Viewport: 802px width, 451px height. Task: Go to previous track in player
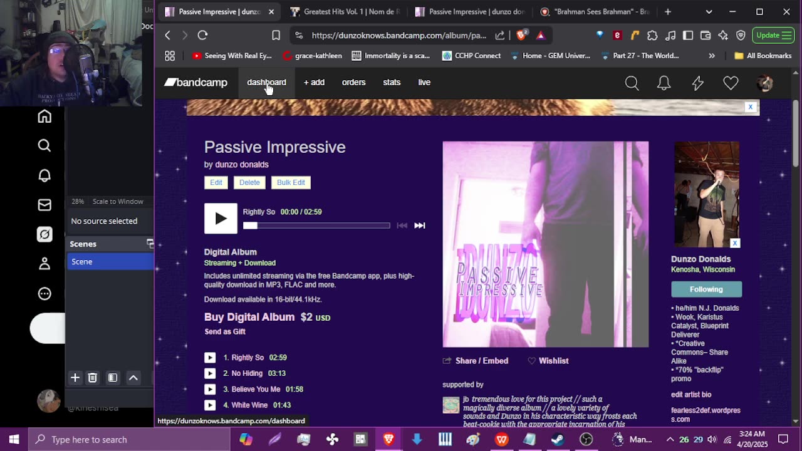click(x=402, y=225)
